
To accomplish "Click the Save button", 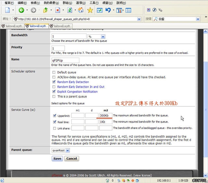I will 57,158.
